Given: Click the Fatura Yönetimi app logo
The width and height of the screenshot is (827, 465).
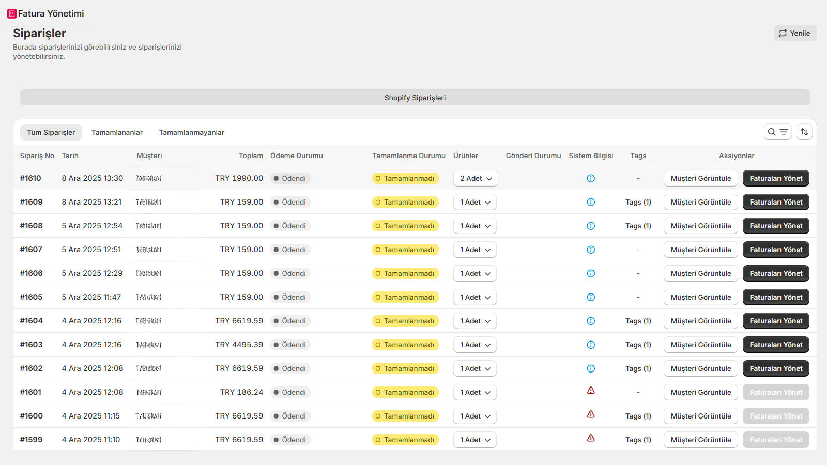Looking at the screenshot, I should tap(12, 13).
